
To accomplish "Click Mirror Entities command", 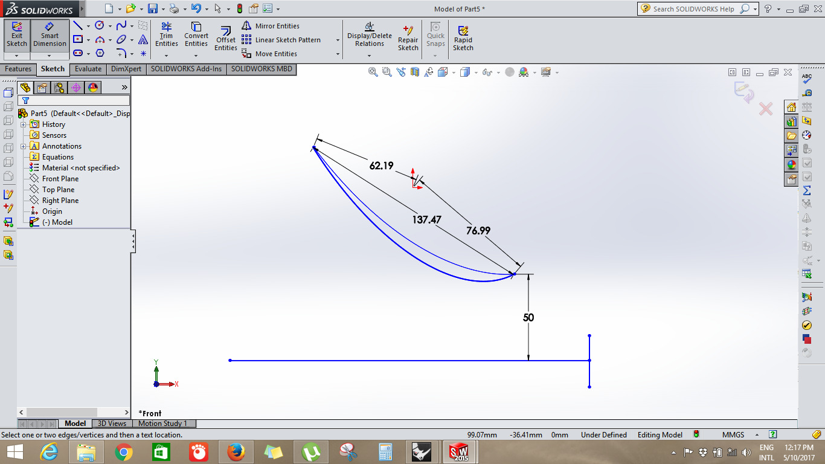I will tap(271, 26).
